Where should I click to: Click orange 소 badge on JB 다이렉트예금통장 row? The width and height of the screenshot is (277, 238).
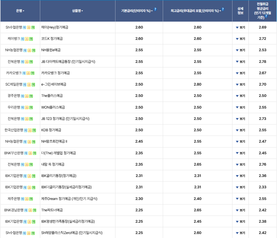(27, 62)
